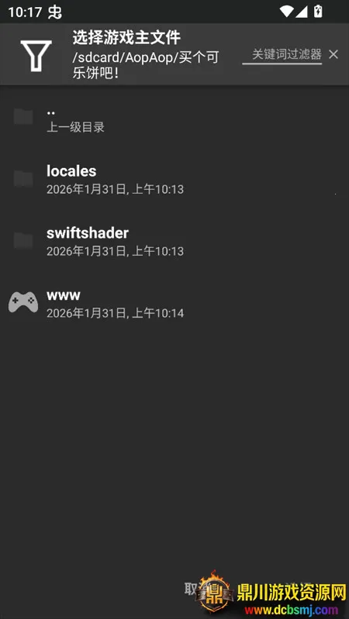
Task: Tap the cellular signal icon
Action: pyautogui.click(x=302, y=12)
